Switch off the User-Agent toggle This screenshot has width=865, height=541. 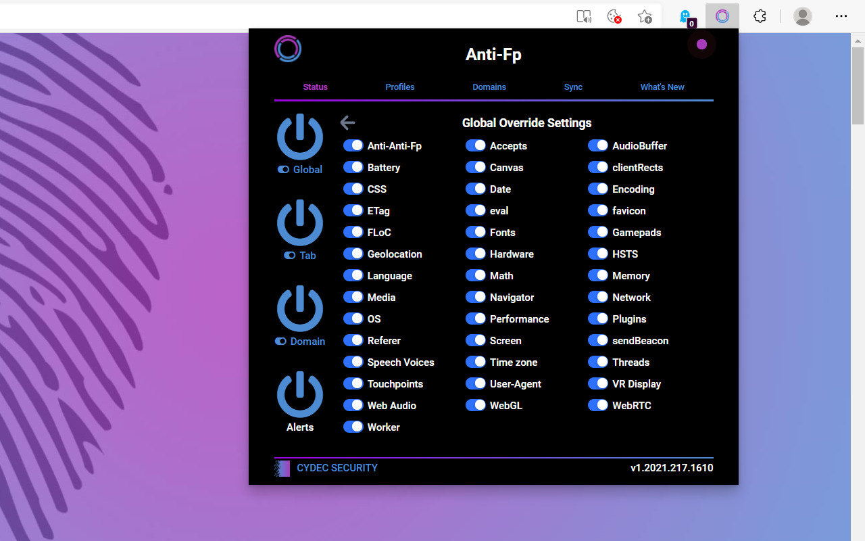(x=476, y=383)
